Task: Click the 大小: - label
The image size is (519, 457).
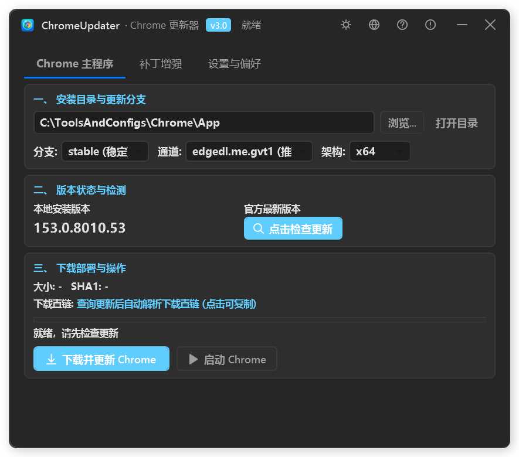Action: (48, 287)
